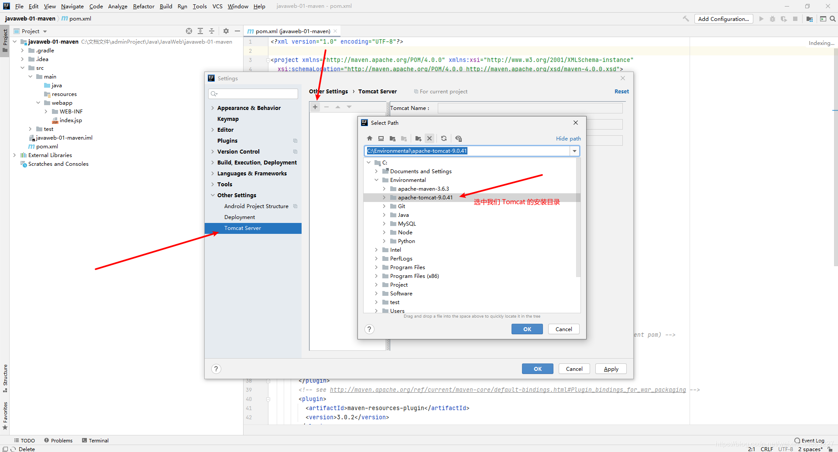
Task: Create new folder in Select Path dialog
Action: 418,138
